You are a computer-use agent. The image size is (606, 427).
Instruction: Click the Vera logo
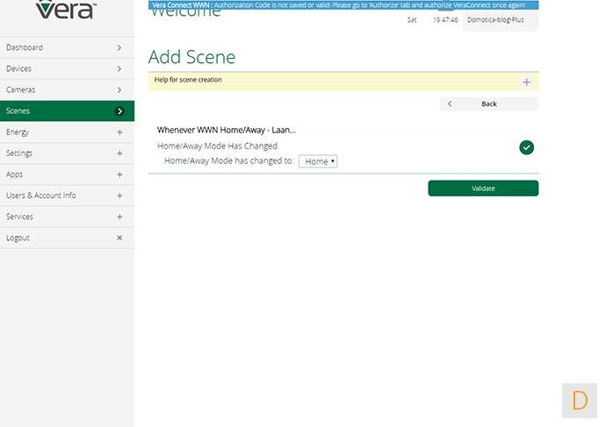67,11
